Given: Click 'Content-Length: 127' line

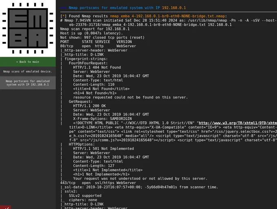Looking at the screenshot, I should click(x=94, y=166).
